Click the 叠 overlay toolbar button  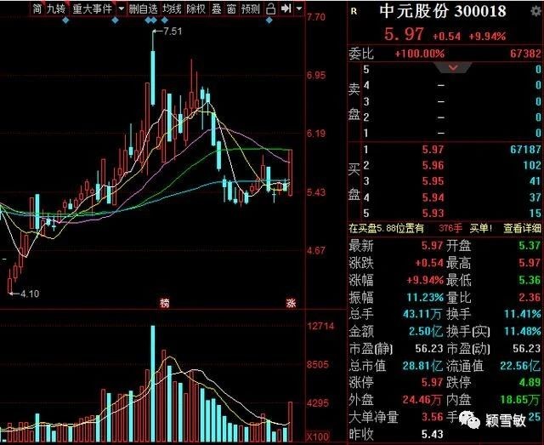pos(215,9)
